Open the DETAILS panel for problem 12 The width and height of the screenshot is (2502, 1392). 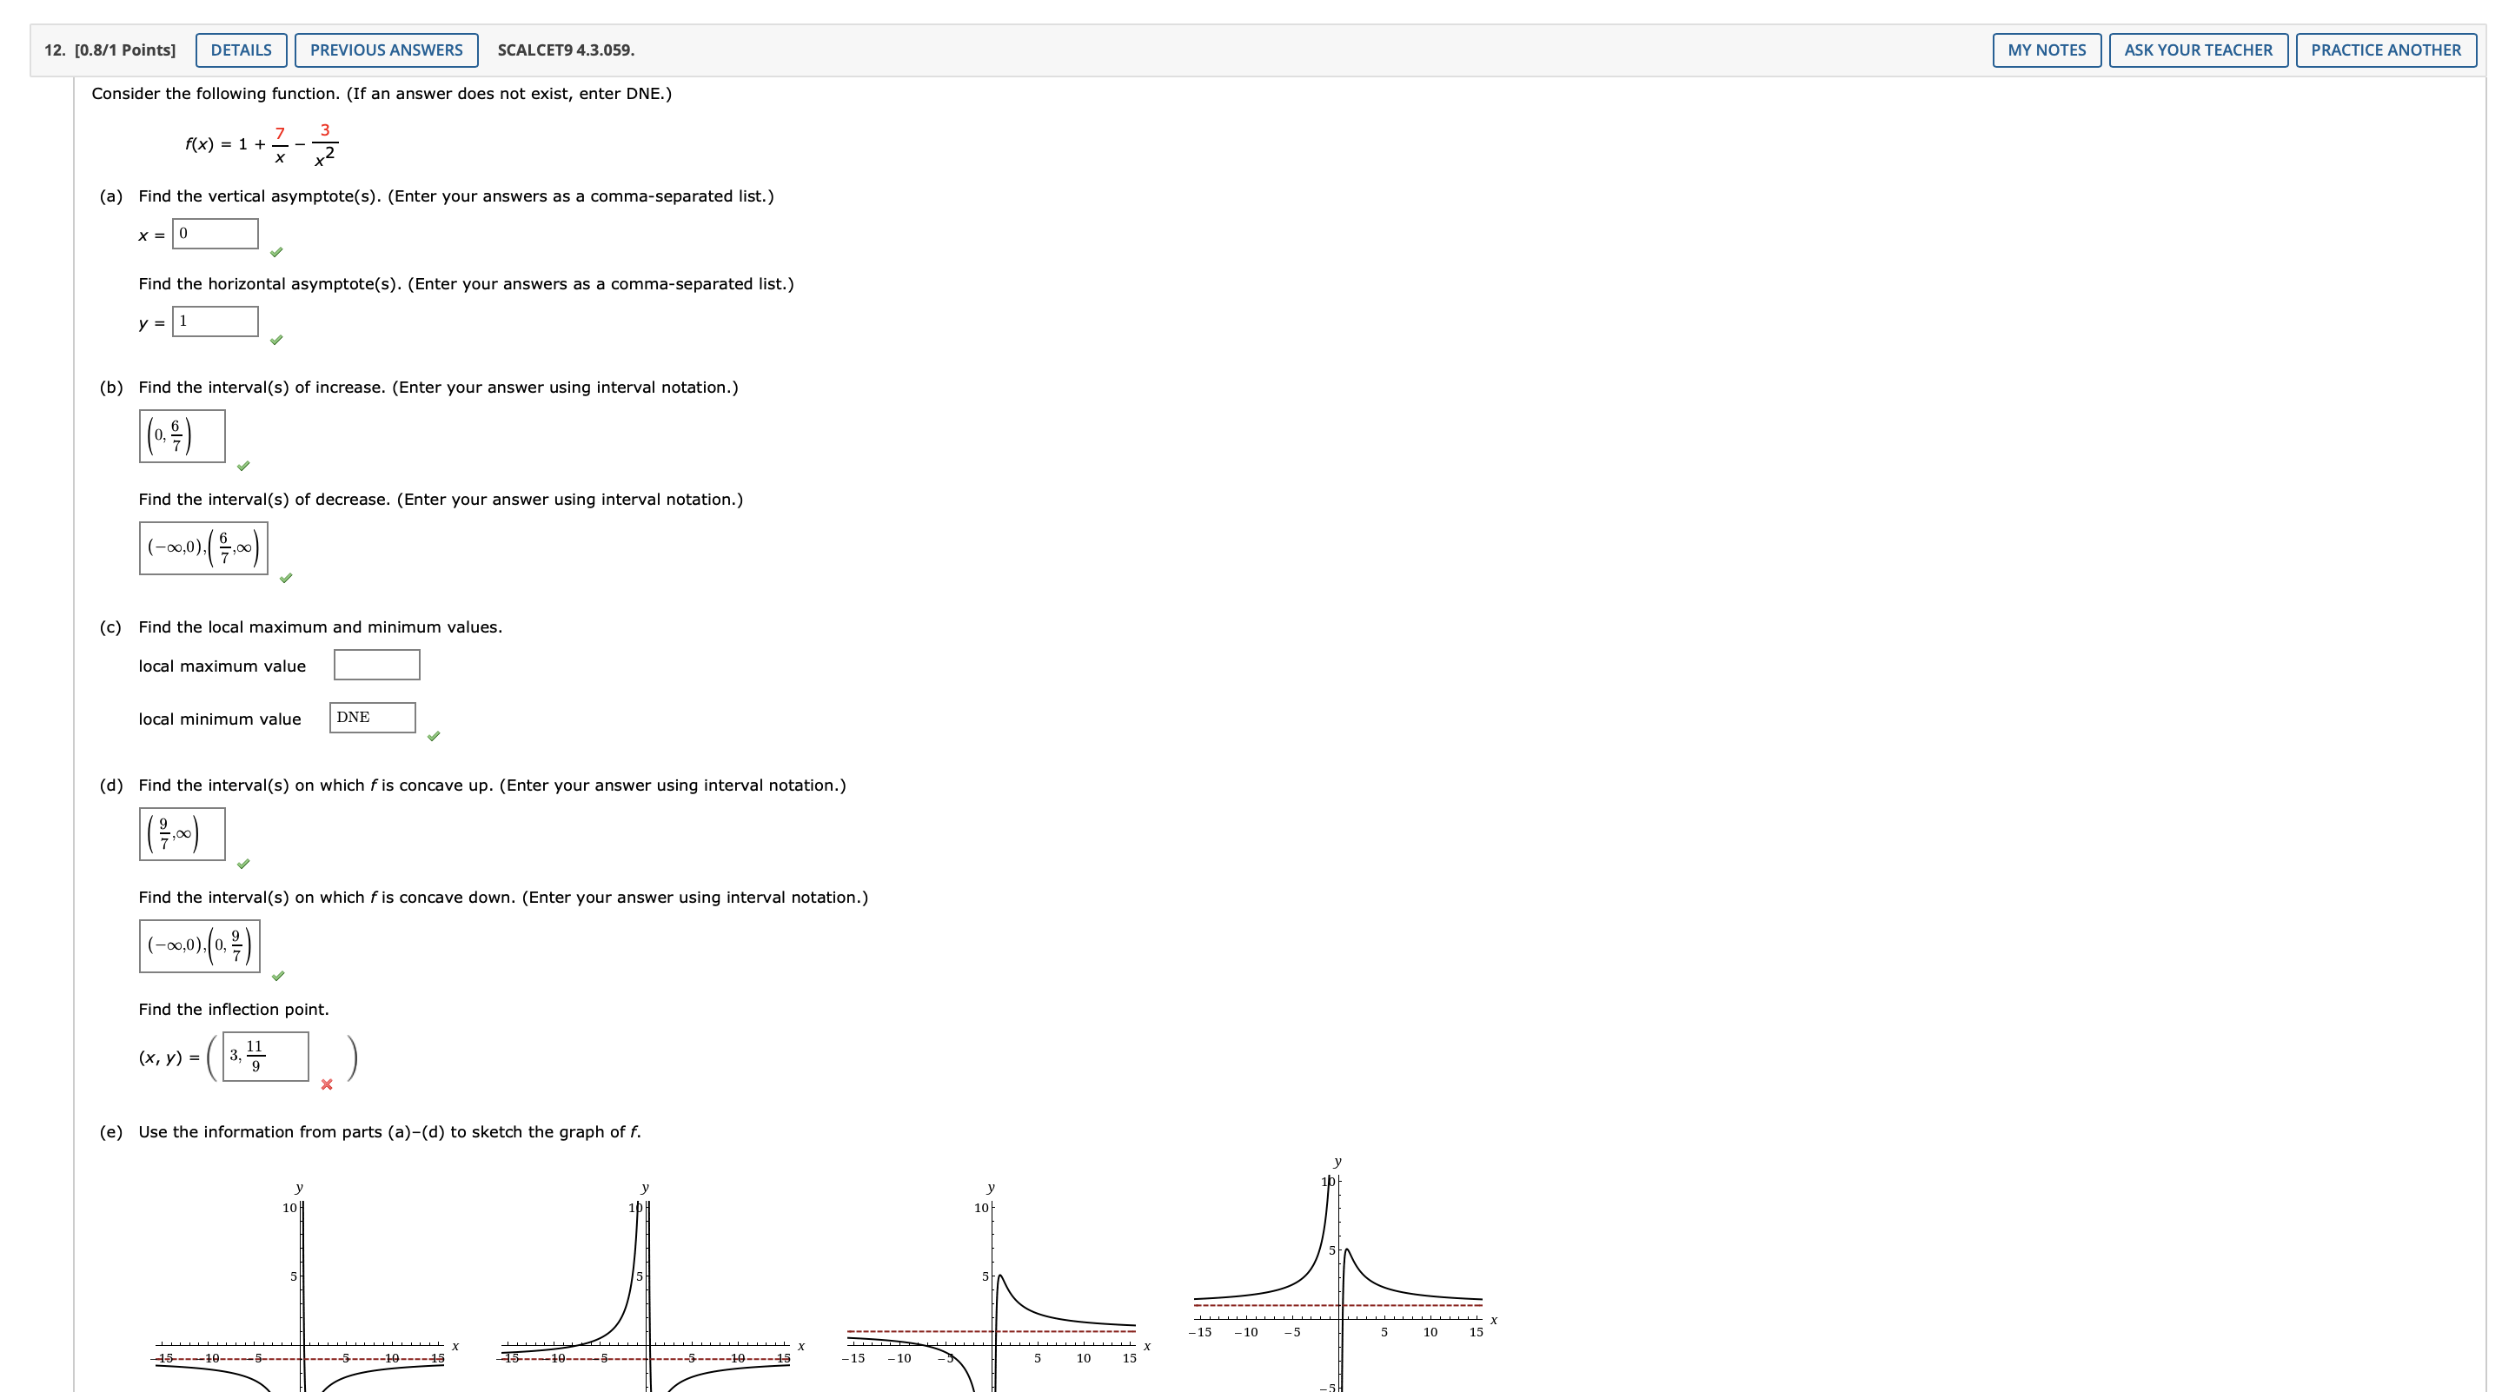[240, 50]
